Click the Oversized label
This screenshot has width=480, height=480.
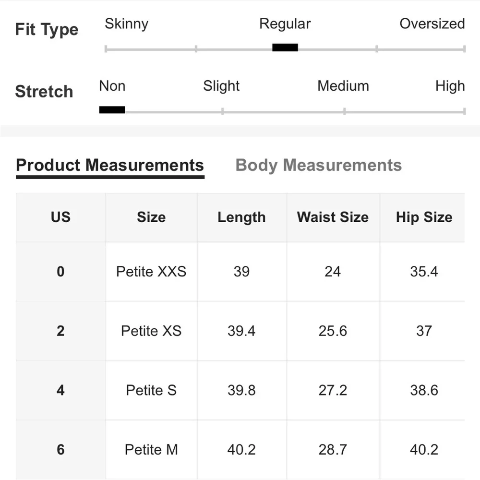click(x=431, y=24)
